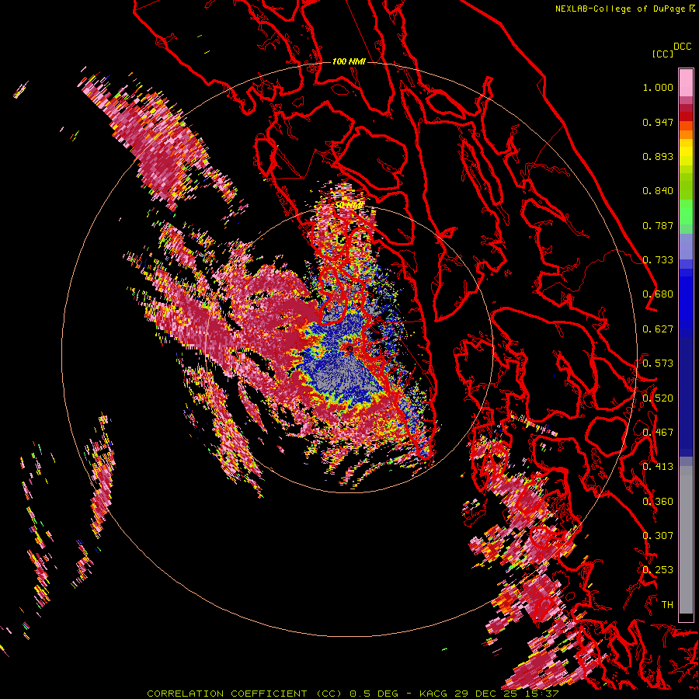The image size is (699, 699).
Task: Click the radar site marker at the ring center
Action: click(x=349, y=349)
